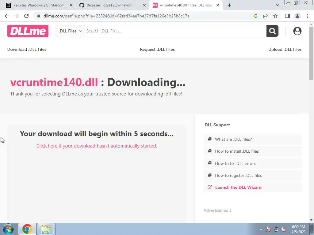Screen dimensions: 314x235
Task: Open Upload .DLL Files menu item
Action: click(x=285, y=49)
